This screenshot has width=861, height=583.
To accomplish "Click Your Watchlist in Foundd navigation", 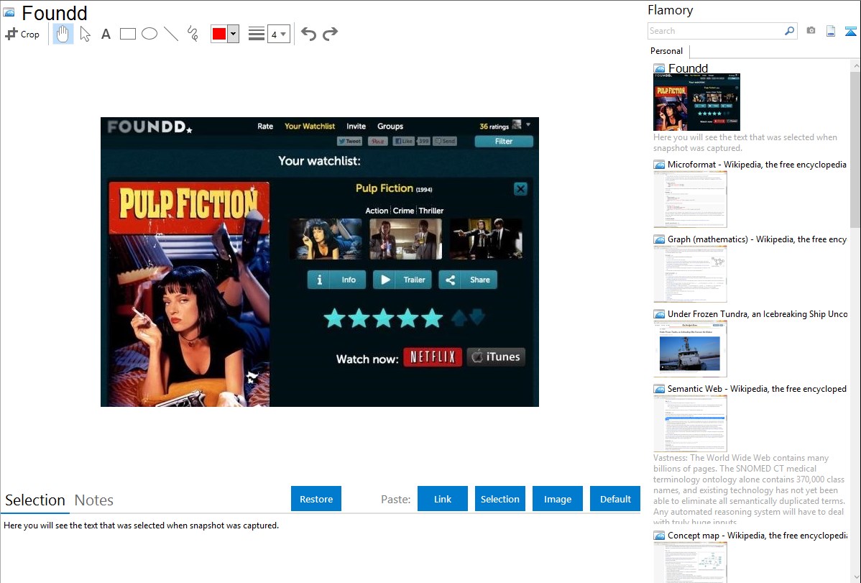I will 310,126.
